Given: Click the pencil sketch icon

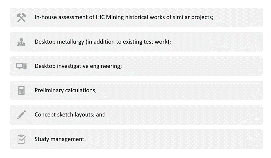Looking at the screenshot, I should (x=21, y=115).
